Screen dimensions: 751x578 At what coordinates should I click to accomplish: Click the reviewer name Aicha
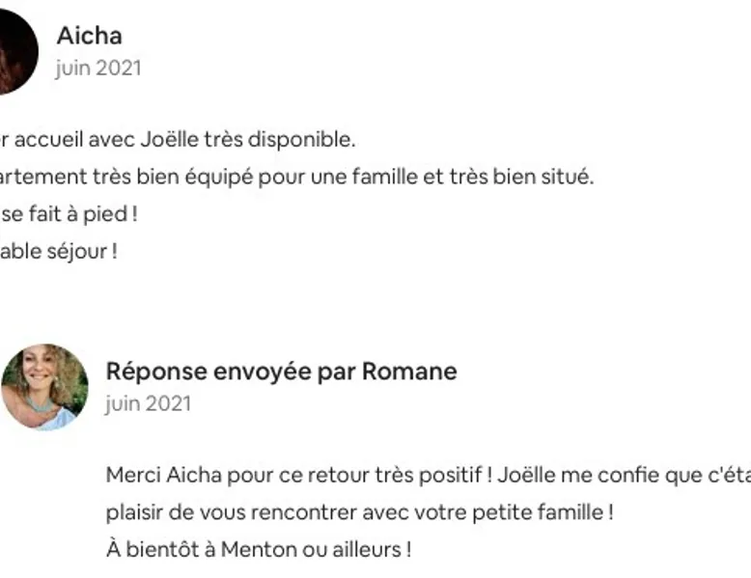[x=90, y=36]
